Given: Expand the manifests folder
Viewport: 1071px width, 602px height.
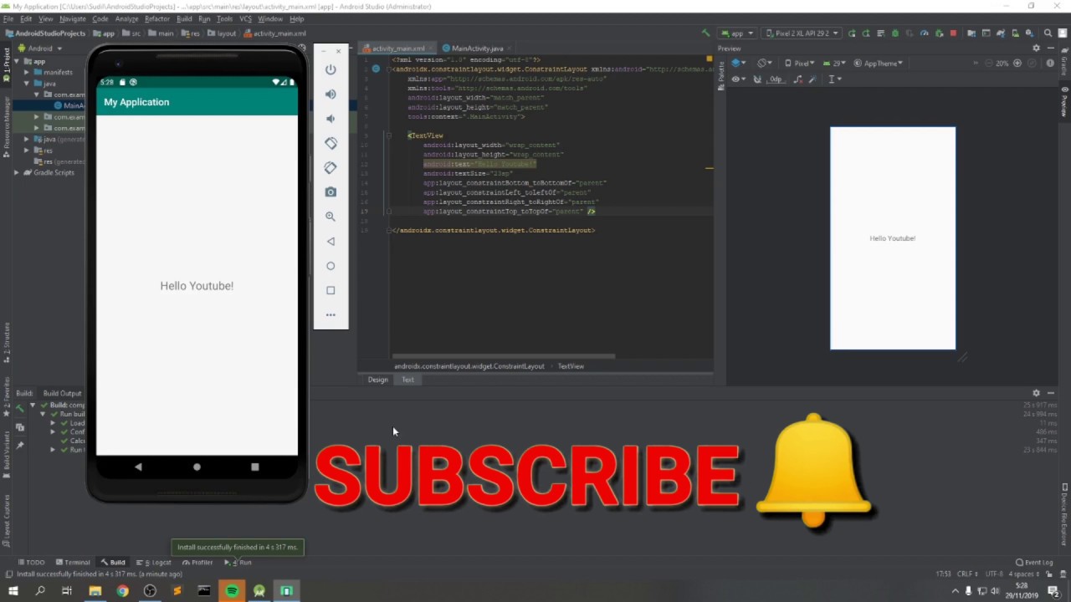Looking at the screenshot, I should click(x=27, y=73).
